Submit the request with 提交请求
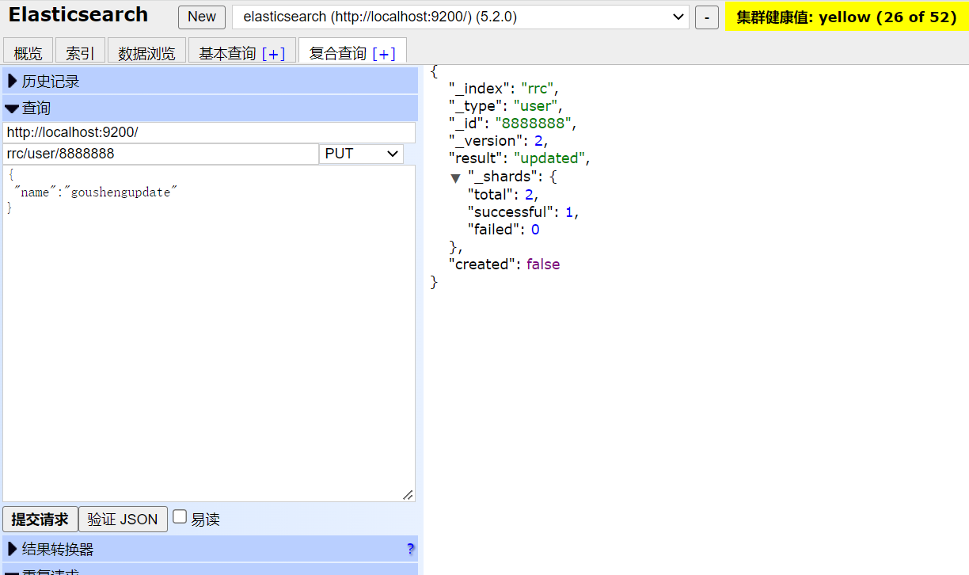The image size is (969, 575). point(40,520)
